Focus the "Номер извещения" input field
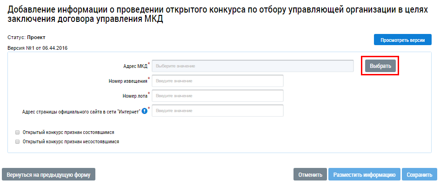Viewport: 440px width, 187px height. click(218, 81)
